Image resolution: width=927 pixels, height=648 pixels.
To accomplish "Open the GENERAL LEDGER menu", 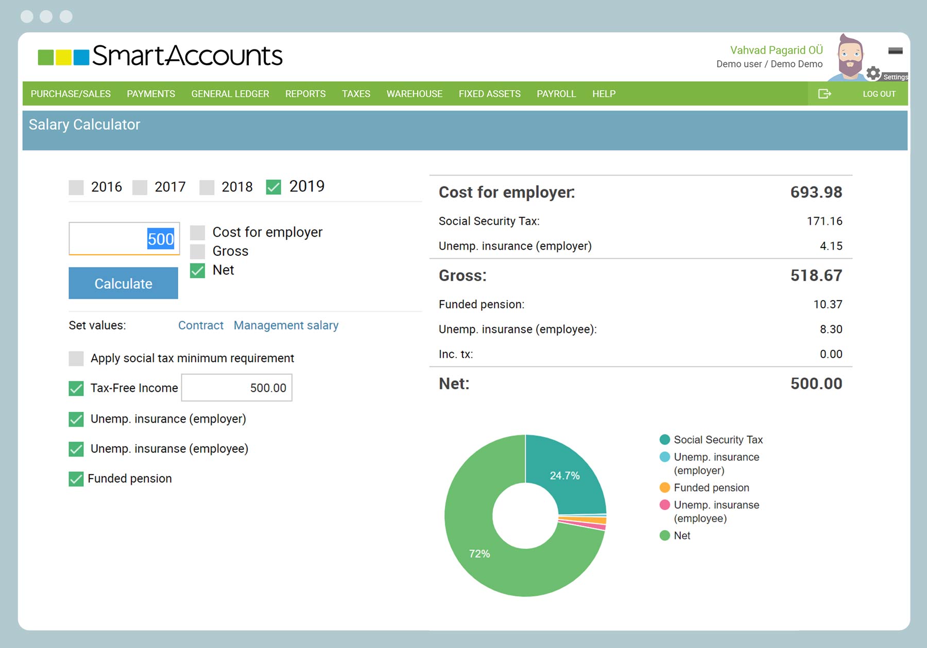I will [230, 94].
